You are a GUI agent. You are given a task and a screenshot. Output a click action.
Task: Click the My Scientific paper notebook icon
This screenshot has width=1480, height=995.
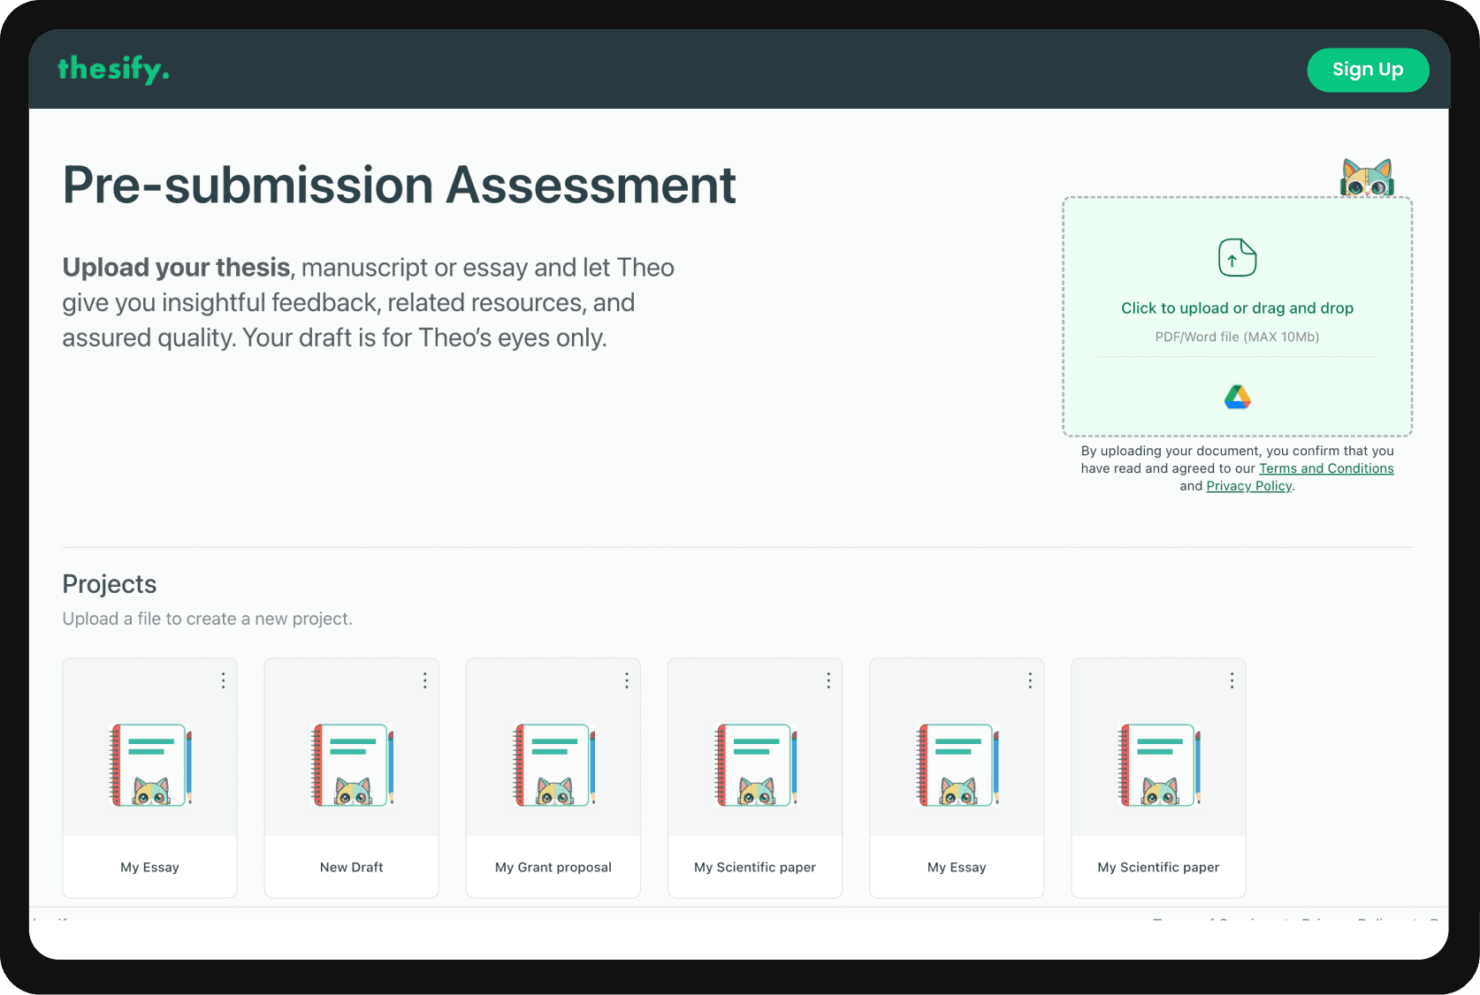754,765
